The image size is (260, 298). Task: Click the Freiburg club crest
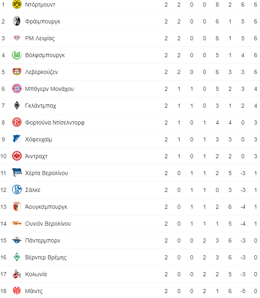pyautogui.click(x=17, y=21)
